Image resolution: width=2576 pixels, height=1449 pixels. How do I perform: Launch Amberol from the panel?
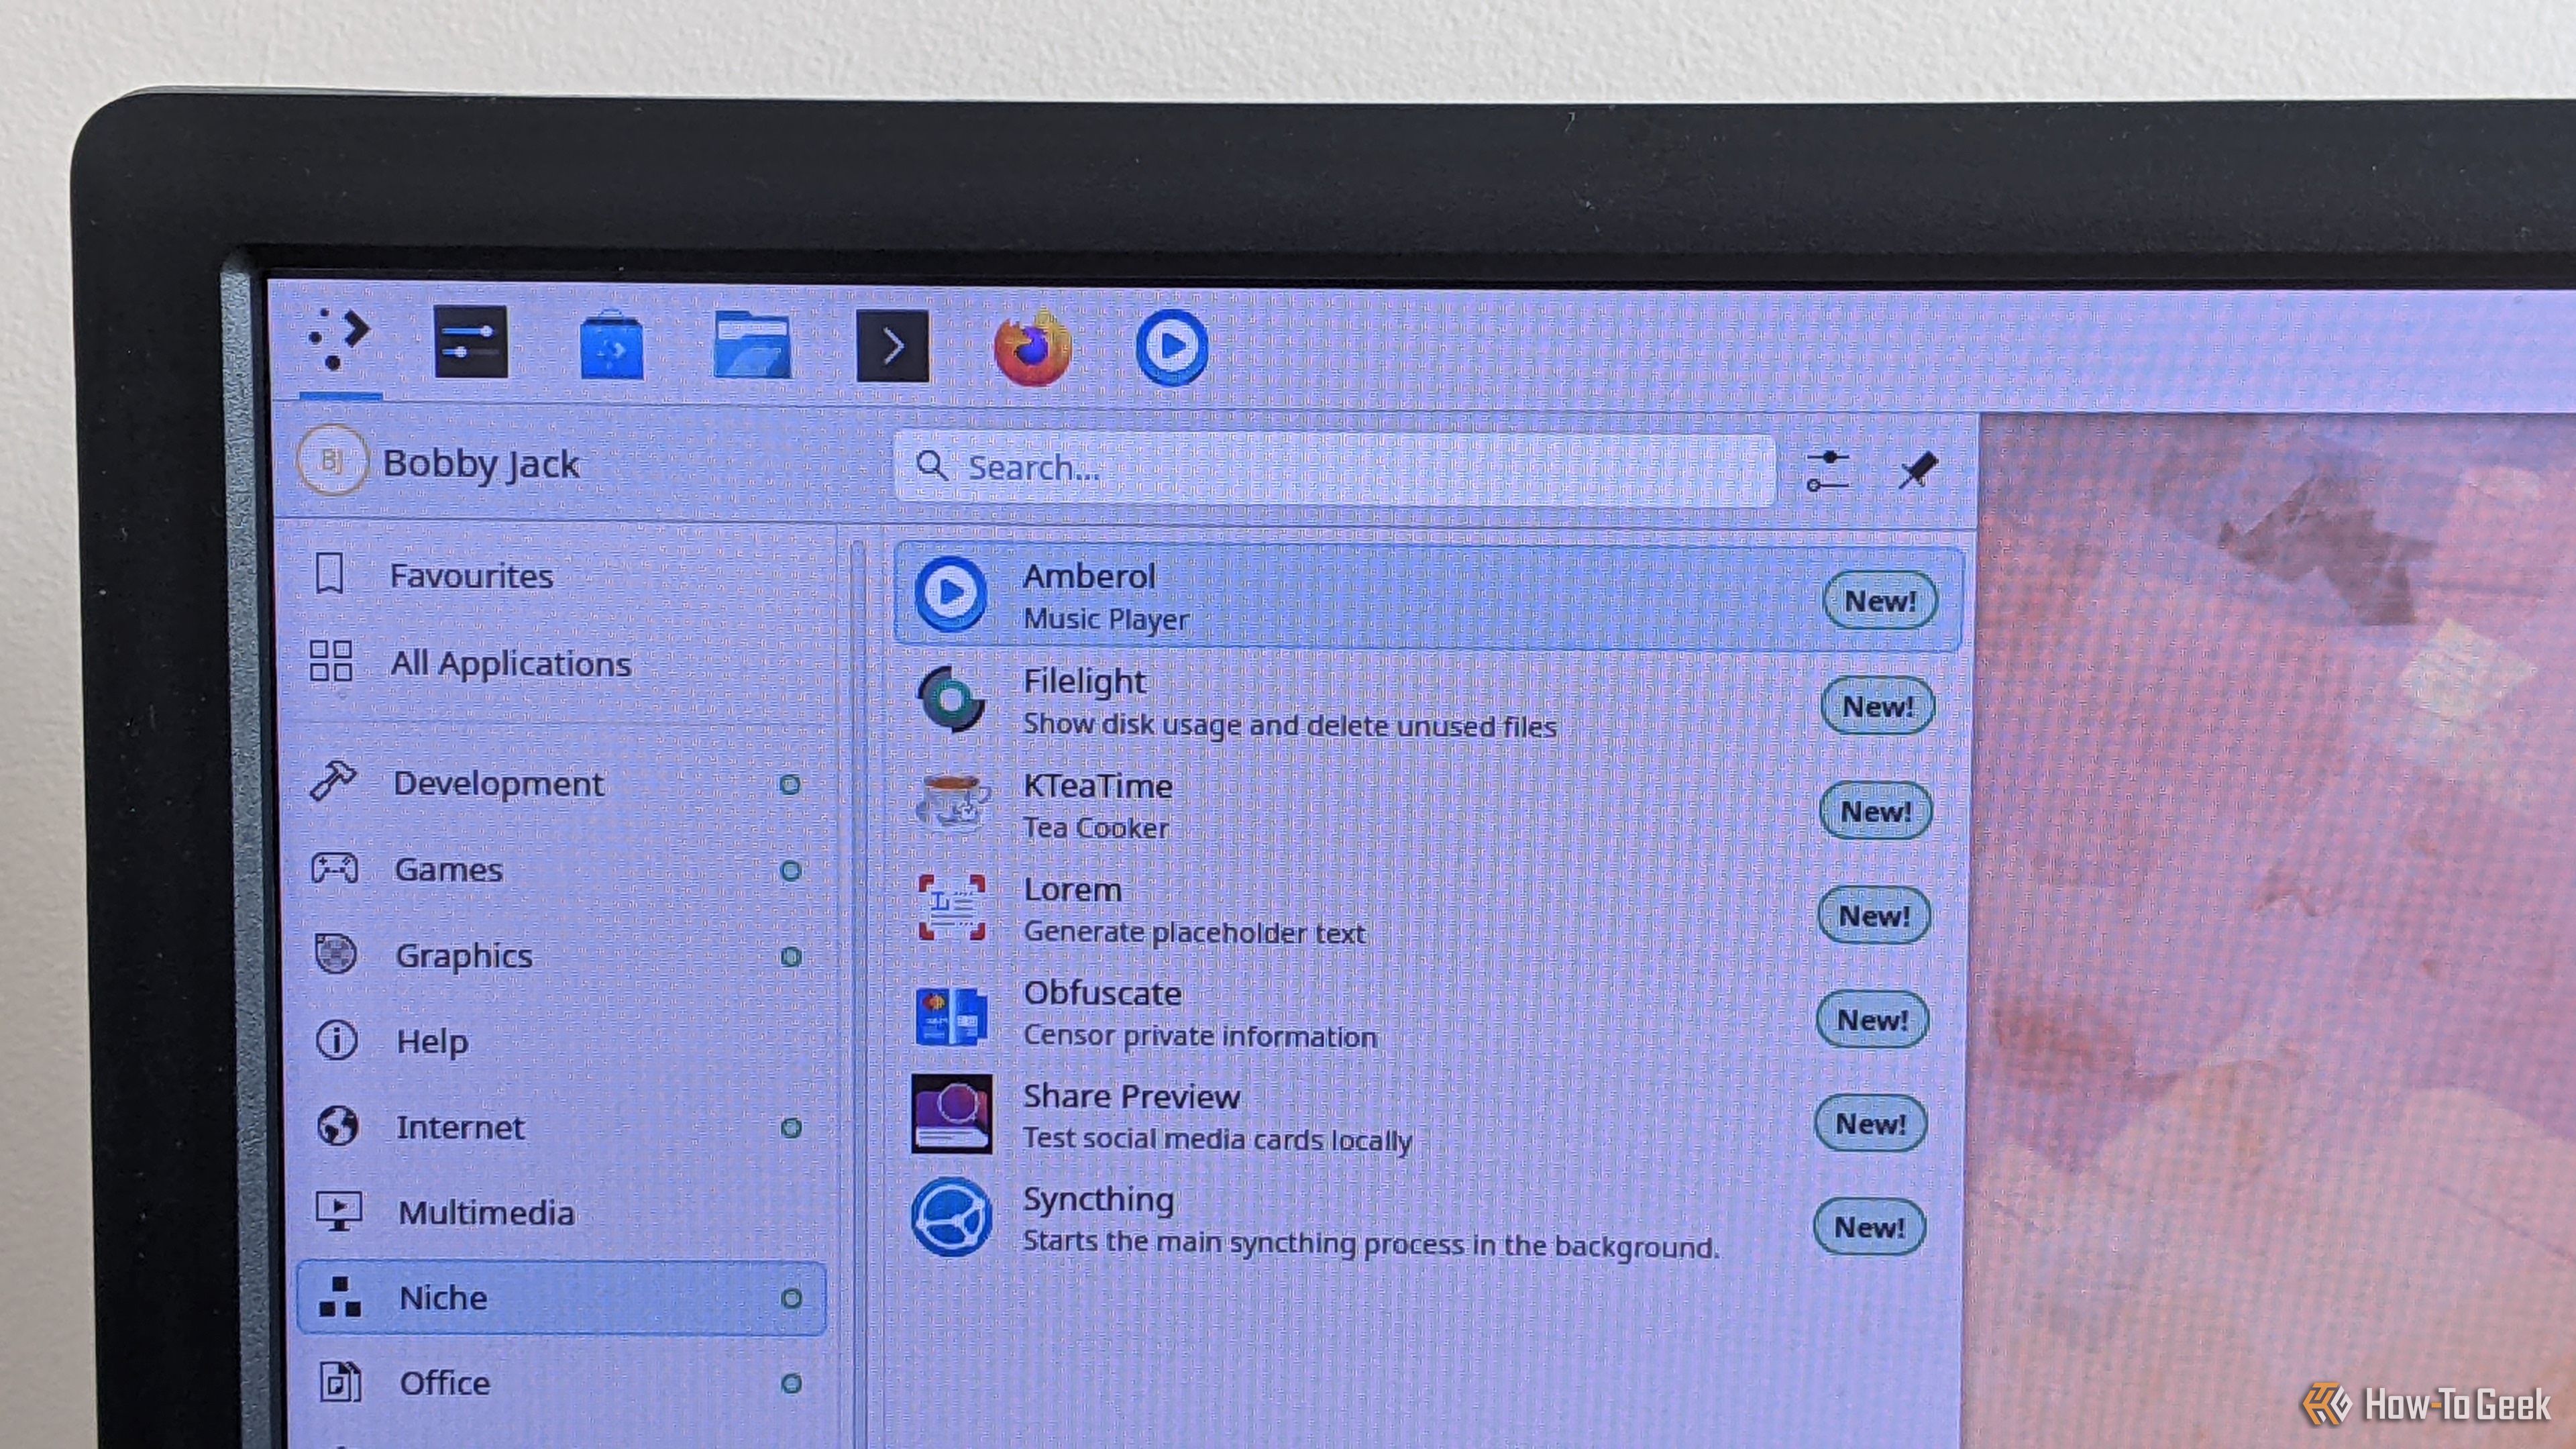click(x=1172, y=348)
